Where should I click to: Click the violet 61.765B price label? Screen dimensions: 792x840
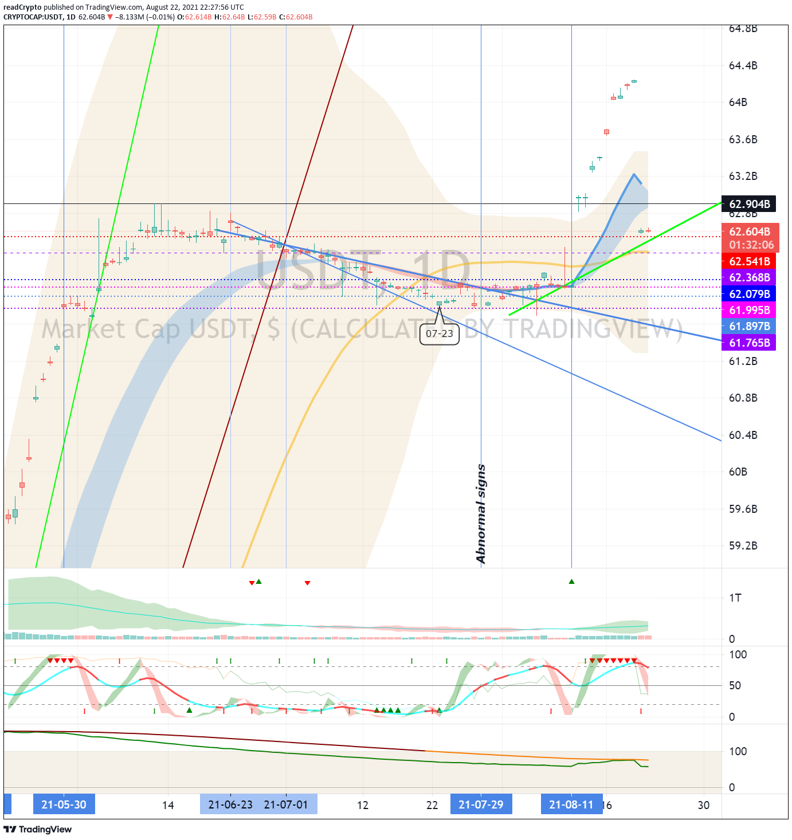tap(749, 343)
